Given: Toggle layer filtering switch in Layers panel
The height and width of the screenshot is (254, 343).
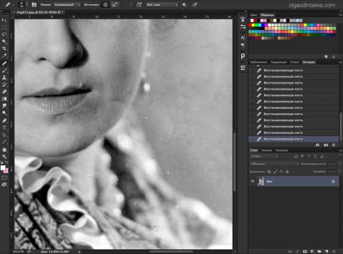Looking at the screenshot, I should (341, 156).
